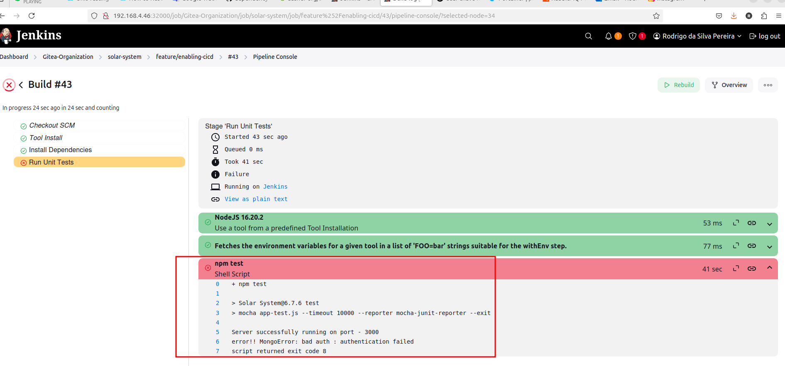Click the tracking protection shield icon
Image resolution: width=785 pixels, height=366 pixels.
(x=94, y=16)
